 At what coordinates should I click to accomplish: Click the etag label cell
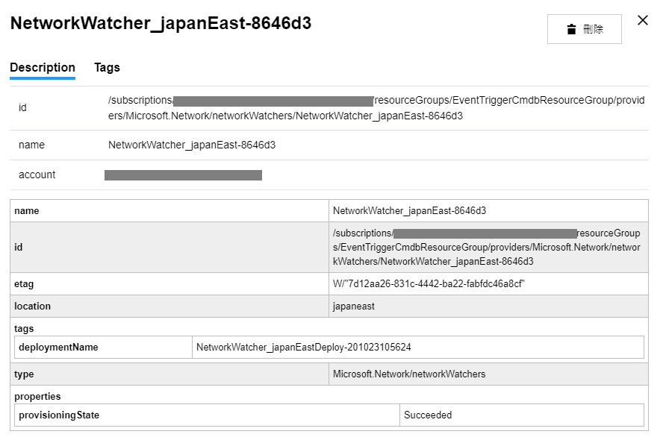tap(169, 284)
